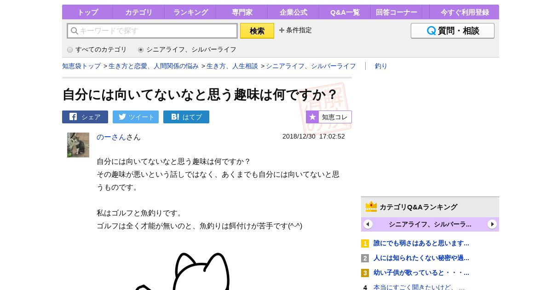This screenshot has width=552, height=290.
Task: Click the purple star icon on 知恵コレ
Action: (x=312, y=117)
